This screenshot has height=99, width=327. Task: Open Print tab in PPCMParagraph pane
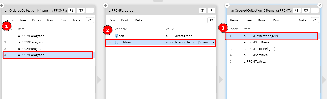point(125,20)
